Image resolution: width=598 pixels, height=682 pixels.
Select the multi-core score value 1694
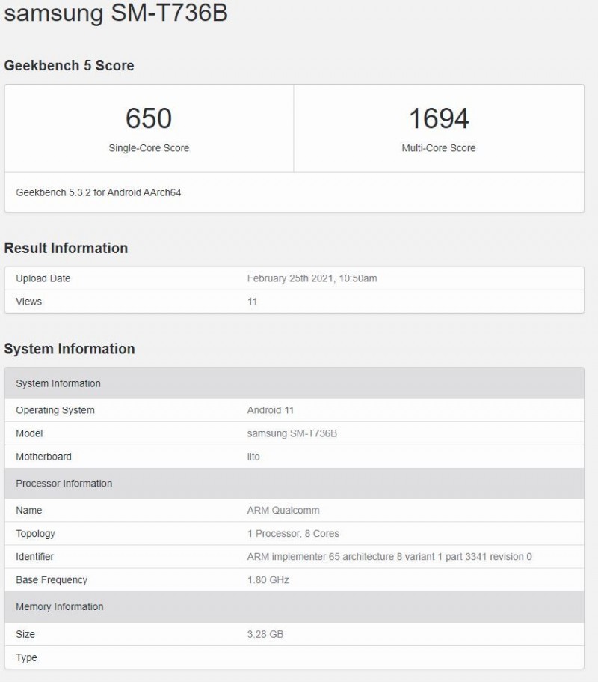pos(438,118)
